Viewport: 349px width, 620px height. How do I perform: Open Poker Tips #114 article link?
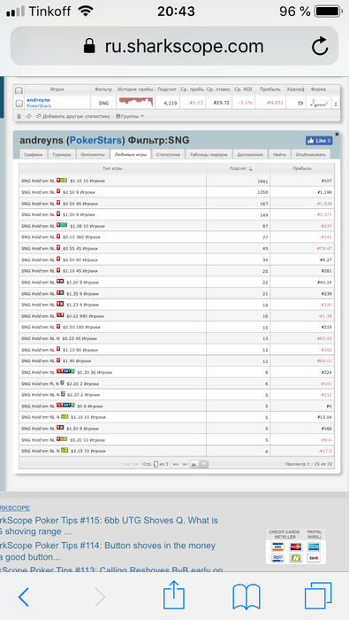point(108,551)
